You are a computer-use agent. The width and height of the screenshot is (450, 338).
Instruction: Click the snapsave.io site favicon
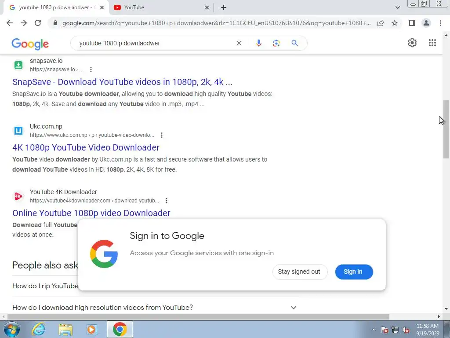pos(18,65)
